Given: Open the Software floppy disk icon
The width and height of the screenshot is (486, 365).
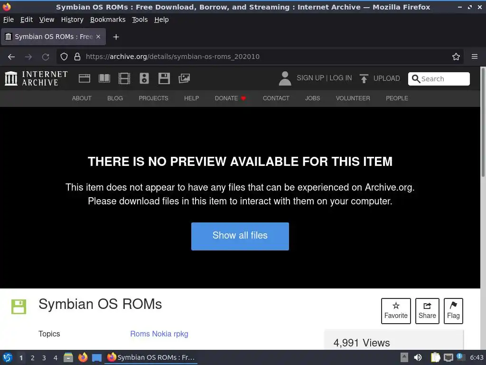Looking at the screenshot, I should coord(164,78).
